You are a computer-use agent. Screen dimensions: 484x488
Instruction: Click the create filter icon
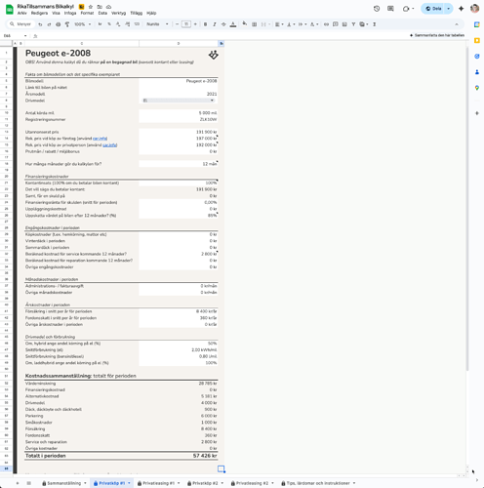point(353,24)
